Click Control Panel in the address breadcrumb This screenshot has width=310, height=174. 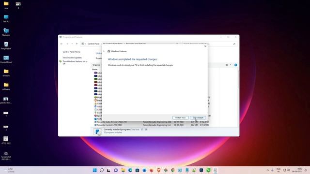93,44
